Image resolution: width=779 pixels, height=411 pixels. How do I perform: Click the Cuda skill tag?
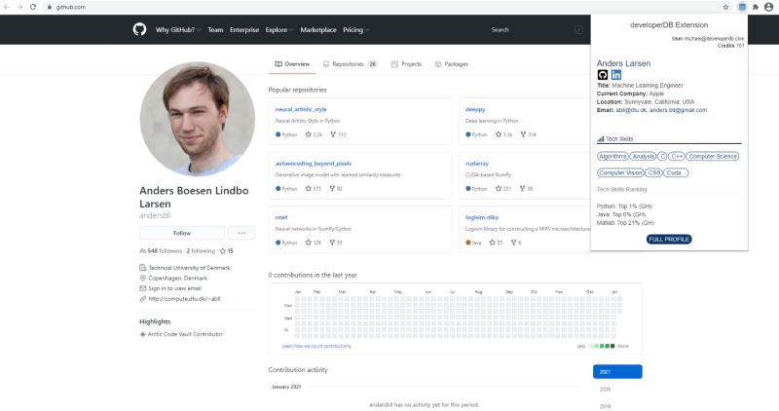pos(676,173)
